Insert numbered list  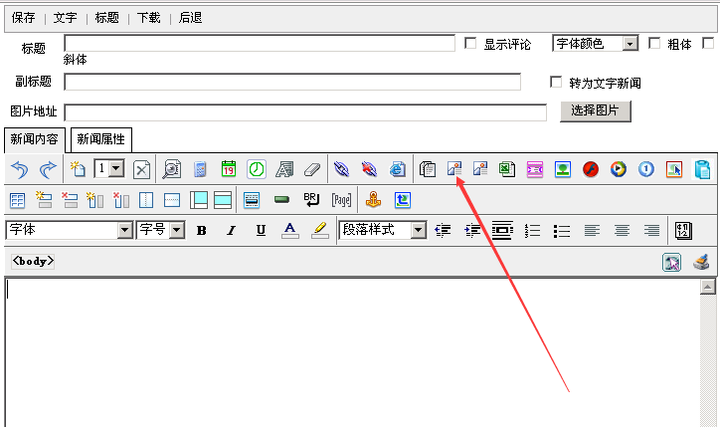coord(532,230)
